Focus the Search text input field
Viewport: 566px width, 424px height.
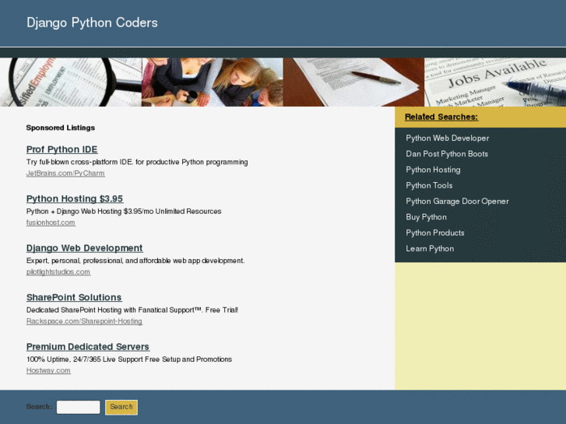coord(78,407)
